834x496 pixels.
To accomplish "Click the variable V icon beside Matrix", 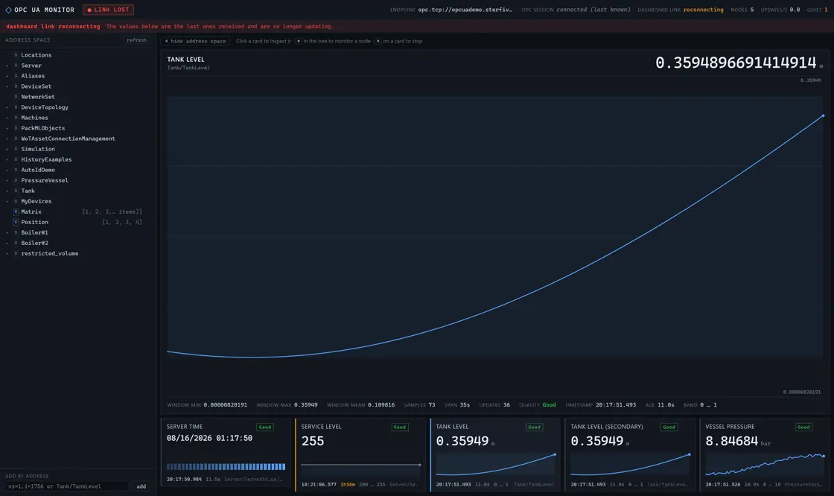I will click(x=16, y=212).
